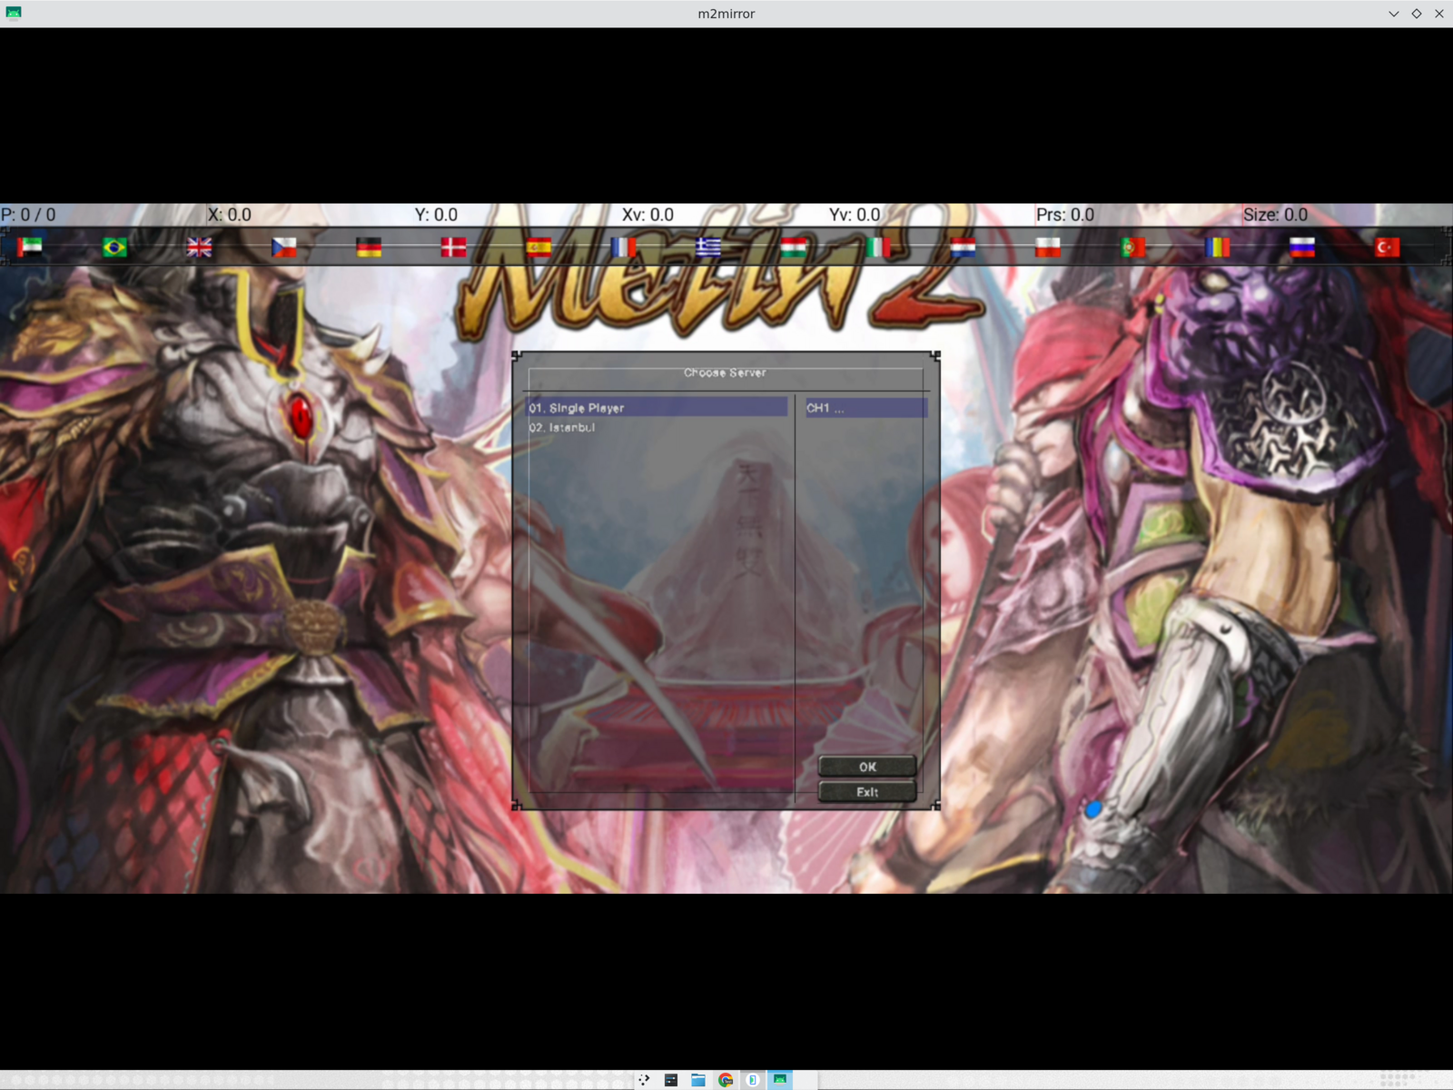Open the phone mirroring app in taskbar
The height and width of the screenshot is (1090, 1453).
point(753,1080)
